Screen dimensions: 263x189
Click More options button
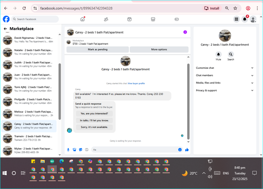159,49
